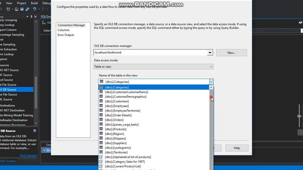Select the Connection Manager page

pyautogui.click(x=71, y=25)
